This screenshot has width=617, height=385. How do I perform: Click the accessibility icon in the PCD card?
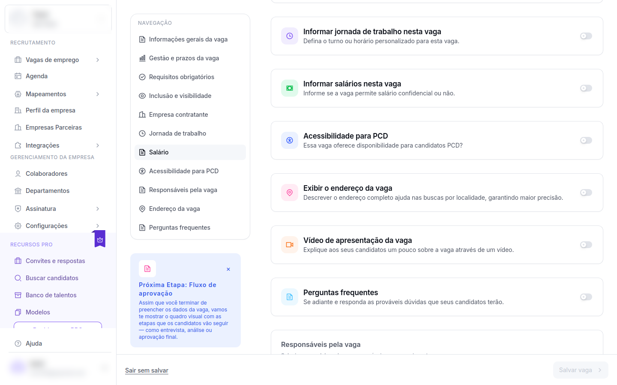(290, 140)
